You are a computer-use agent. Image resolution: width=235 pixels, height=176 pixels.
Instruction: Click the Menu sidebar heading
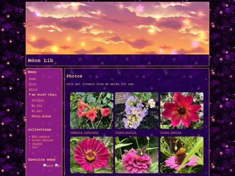click(x=32, y=72)
